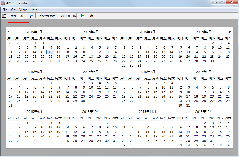Click the 2015年10月 month header

point(91,112)
